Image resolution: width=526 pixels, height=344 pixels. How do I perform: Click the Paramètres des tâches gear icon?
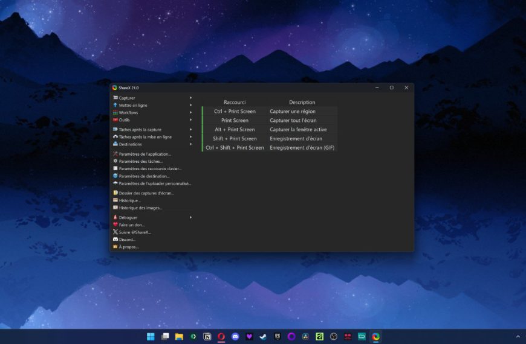point(115,161)
